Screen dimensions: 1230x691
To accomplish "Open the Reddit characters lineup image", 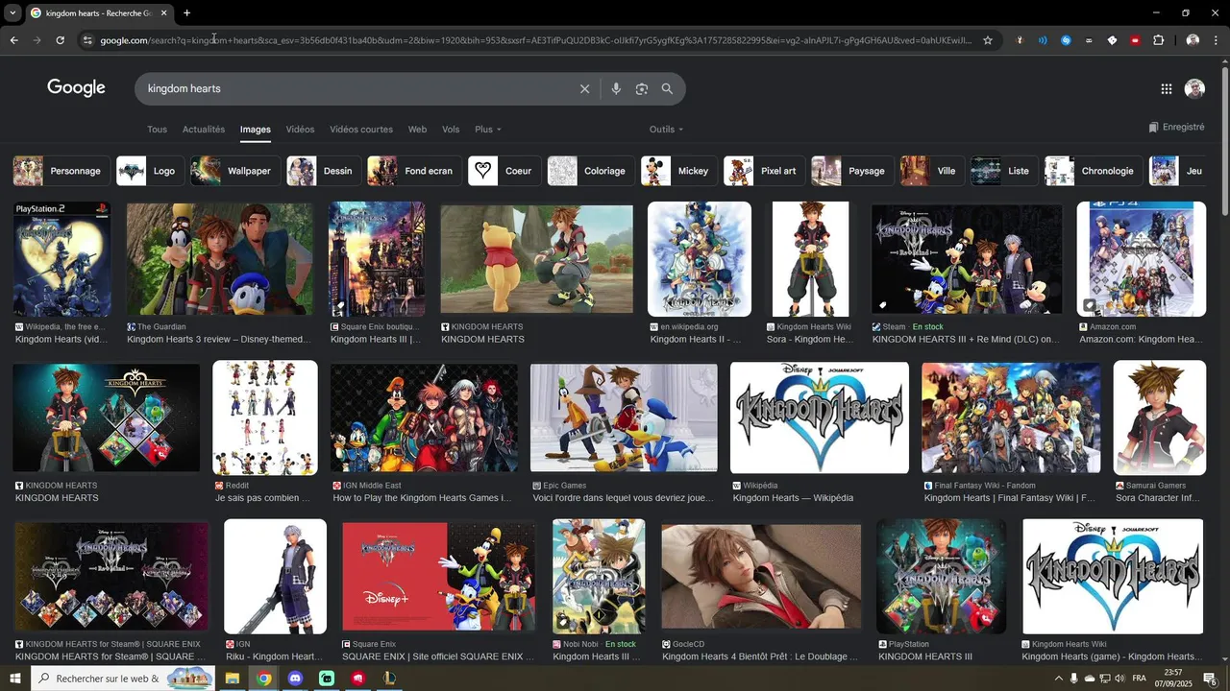I will pyautogui.click(x=265, y=417).
